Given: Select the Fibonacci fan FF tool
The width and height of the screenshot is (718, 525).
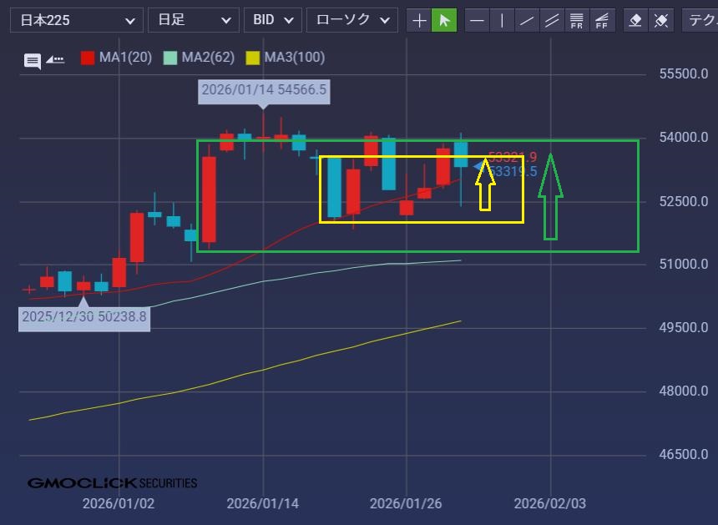Looking at the screenshot, I should click(x=601, y=20).
